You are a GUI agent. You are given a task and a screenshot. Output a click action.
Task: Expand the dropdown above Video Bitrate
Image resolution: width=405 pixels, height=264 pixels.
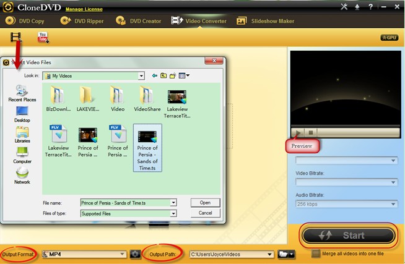[x=393, y=161]
